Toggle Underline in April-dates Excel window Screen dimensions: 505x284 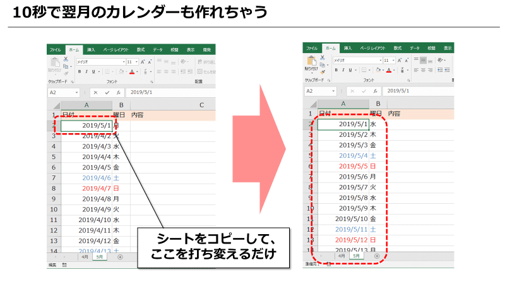pyautogui.click(x=93, y=71)
